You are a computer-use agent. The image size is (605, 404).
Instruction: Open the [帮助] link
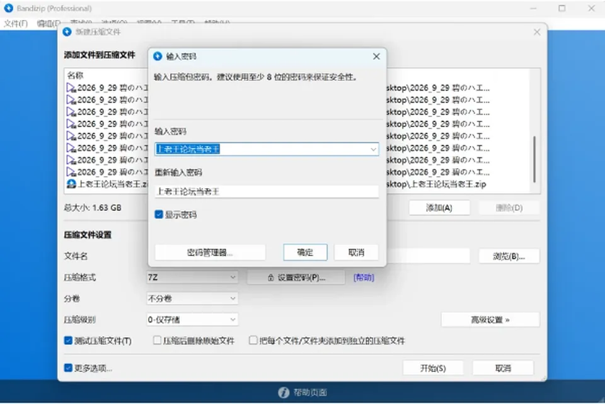pyautogui.click(x=364, y=278)
